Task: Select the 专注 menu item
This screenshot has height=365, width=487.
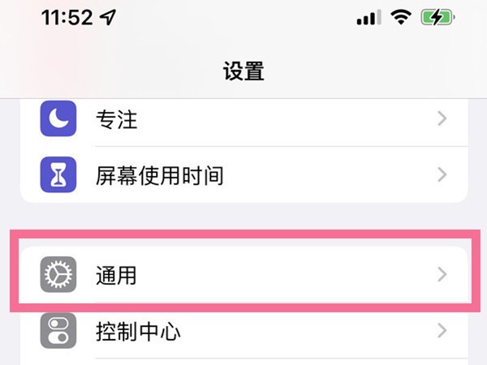Action: click(243, 120)
